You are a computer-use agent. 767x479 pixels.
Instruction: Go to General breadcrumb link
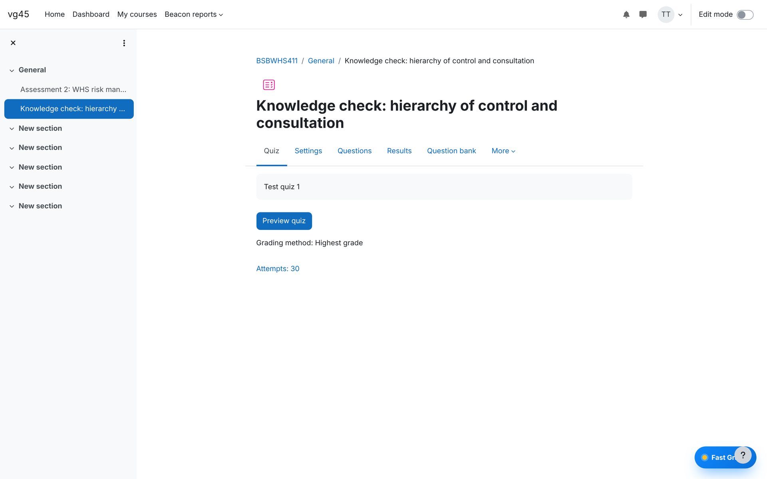tap(321, 61)
